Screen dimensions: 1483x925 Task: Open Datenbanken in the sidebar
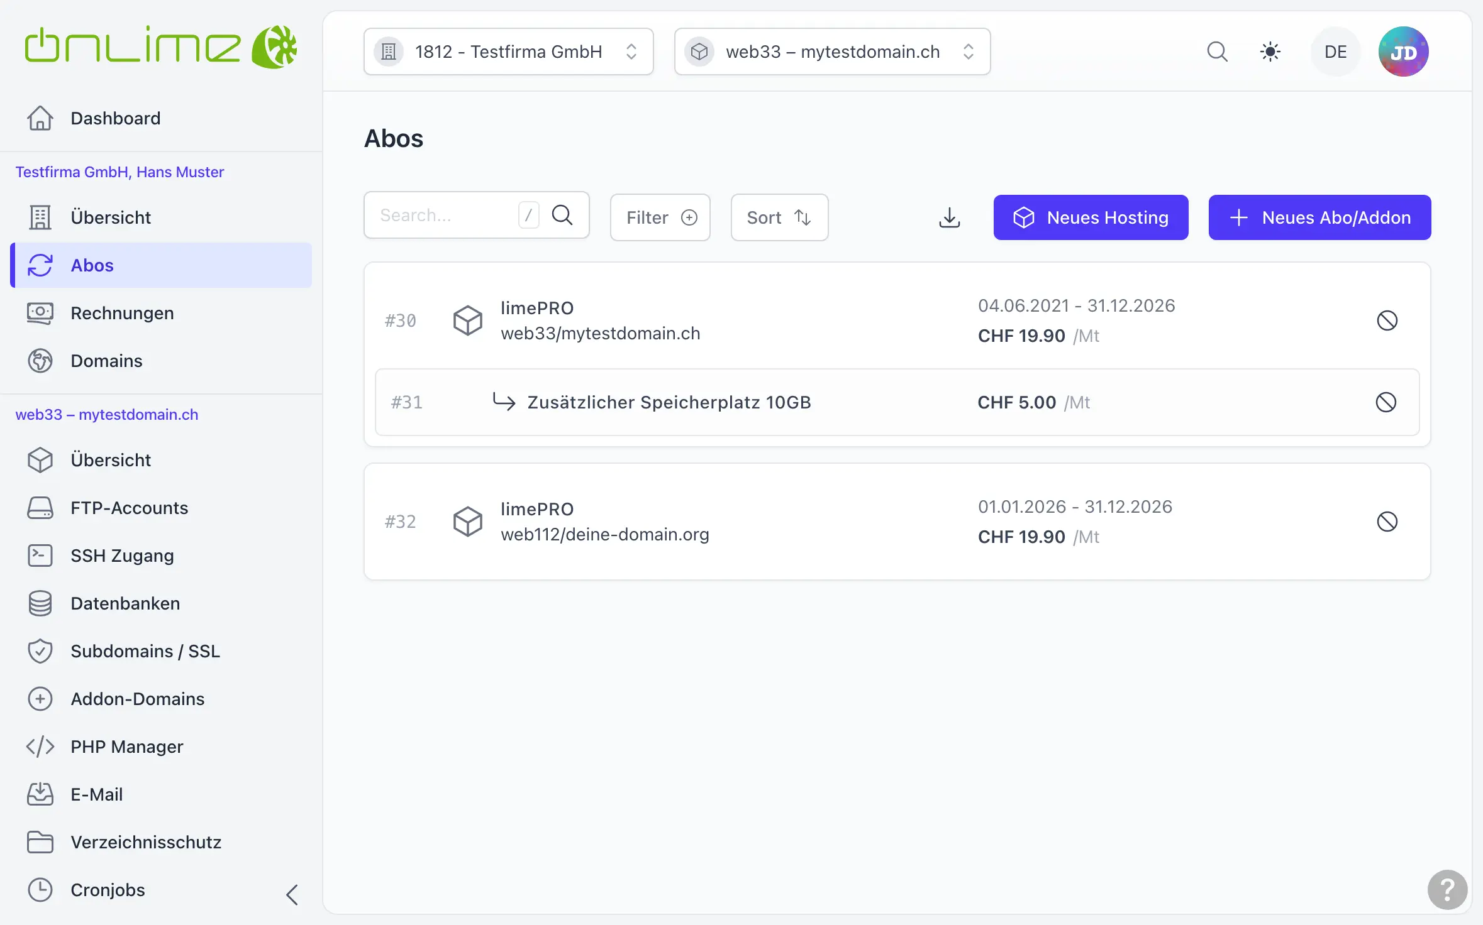point(161,603)
